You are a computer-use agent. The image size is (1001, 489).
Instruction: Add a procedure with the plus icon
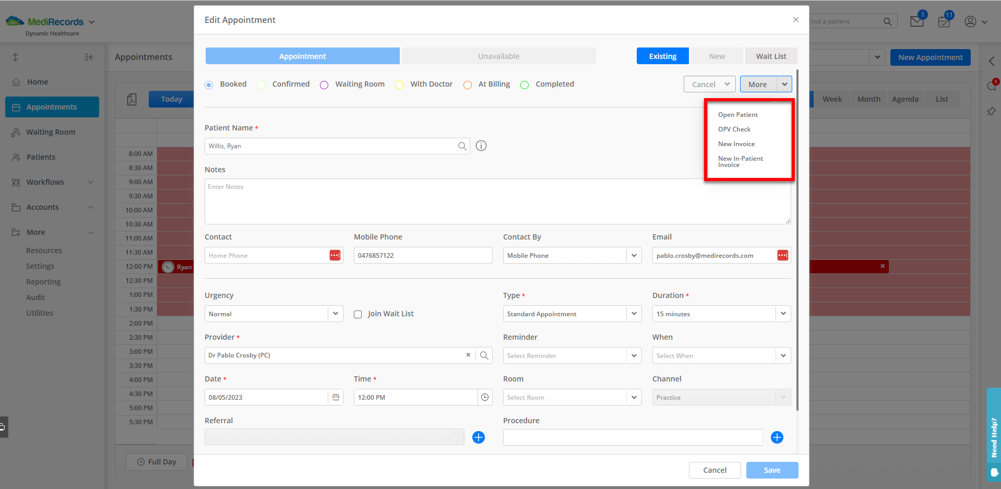(x=777, y=437)
